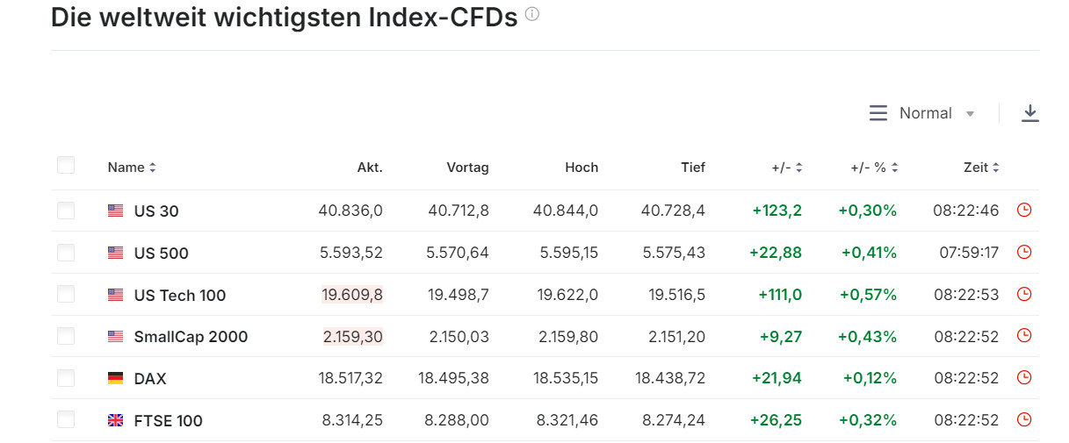
Task: Click the download table icon
Action: [x=1030, y=113]
